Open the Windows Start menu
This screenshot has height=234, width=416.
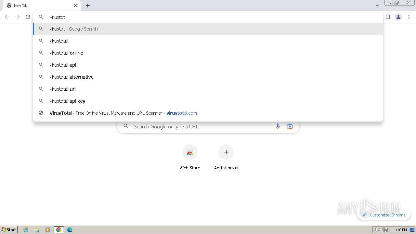coord(9,230)
